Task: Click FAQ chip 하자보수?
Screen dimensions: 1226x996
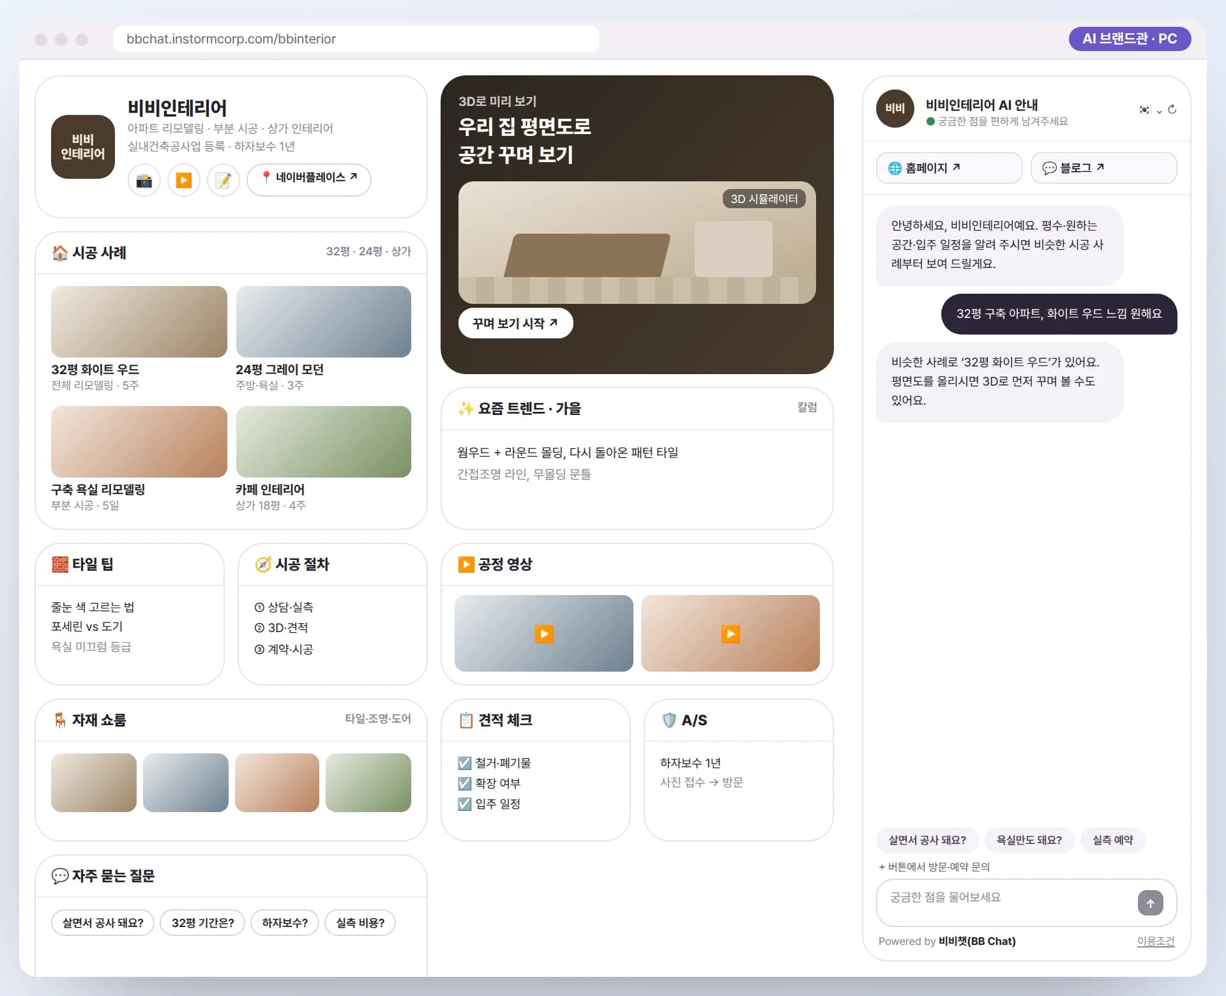Action: pos(285,923)
